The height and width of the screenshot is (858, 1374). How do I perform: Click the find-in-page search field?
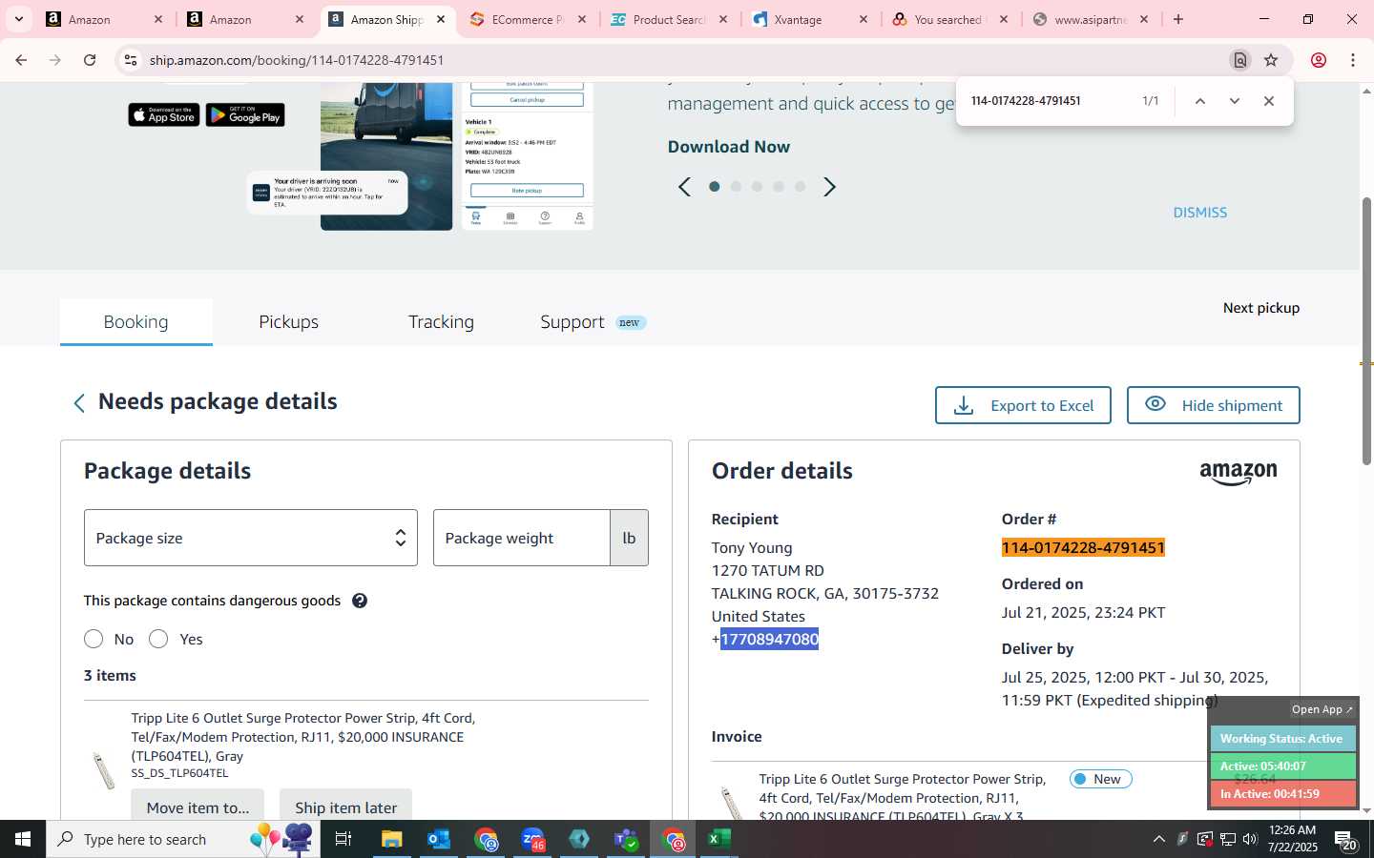point(1050,101)
